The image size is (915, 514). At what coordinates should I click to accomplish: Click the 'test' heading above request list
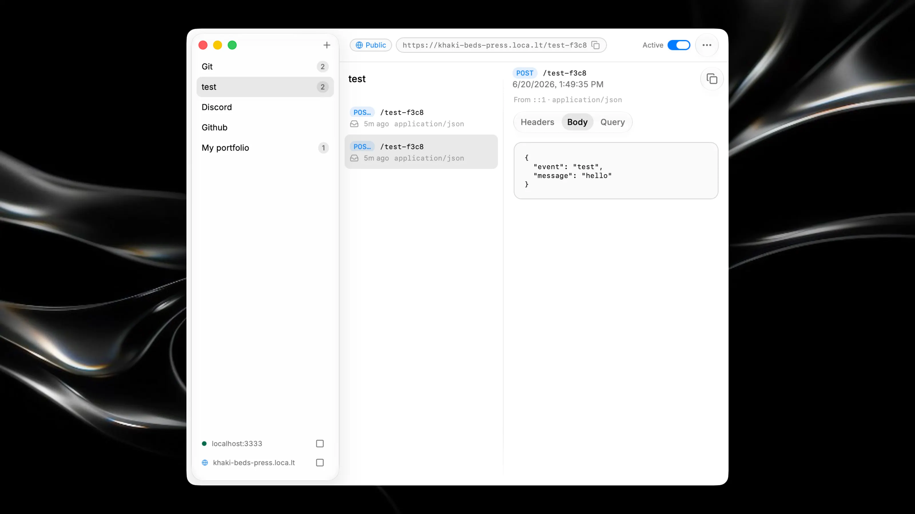(357, 79)
